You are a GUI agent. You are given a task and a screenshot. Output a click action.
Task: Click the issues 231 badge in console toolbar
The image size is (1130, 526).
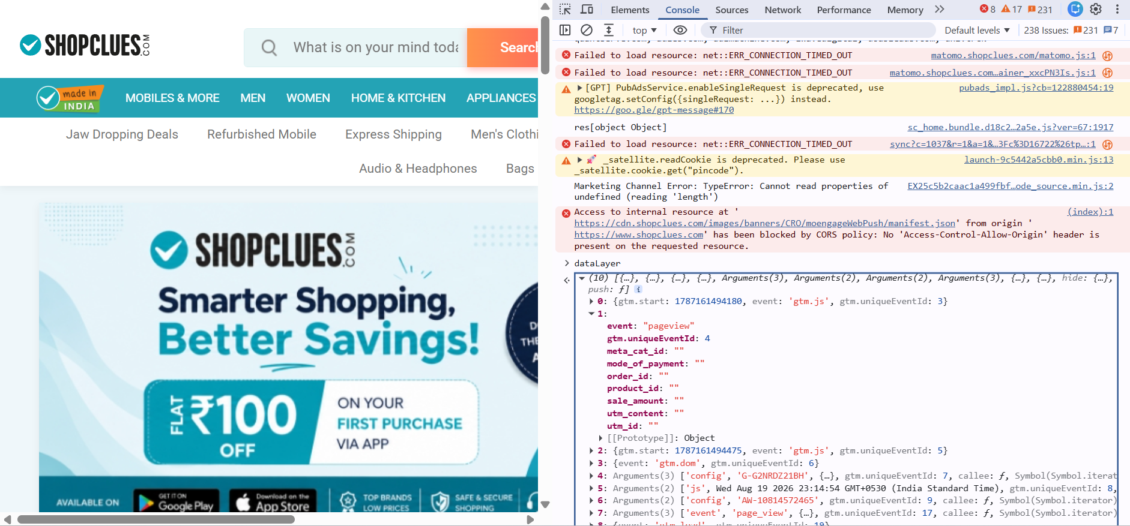(x=1086, y=30)
